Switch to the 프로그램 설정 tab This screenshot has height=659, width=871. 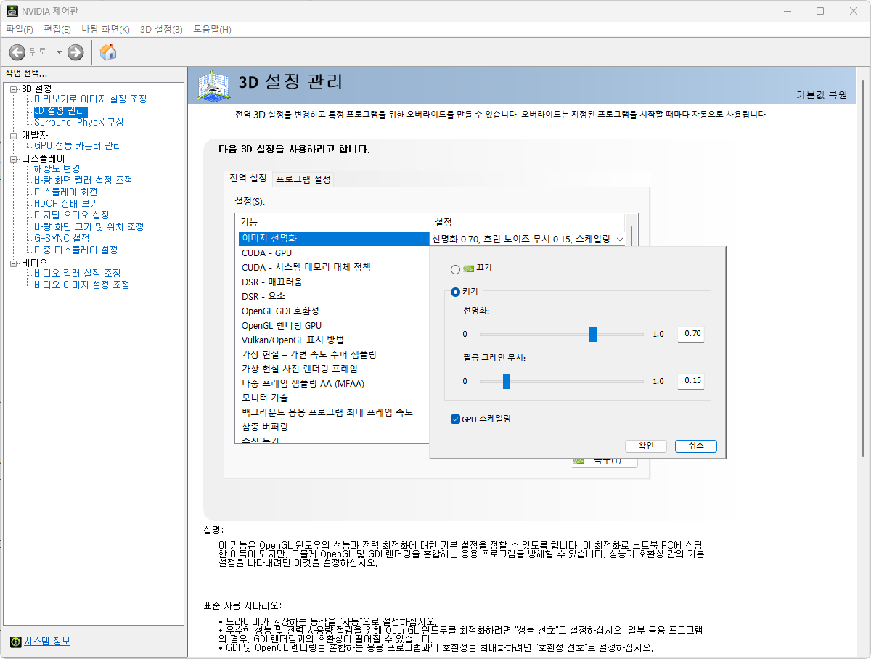[303, 179]
